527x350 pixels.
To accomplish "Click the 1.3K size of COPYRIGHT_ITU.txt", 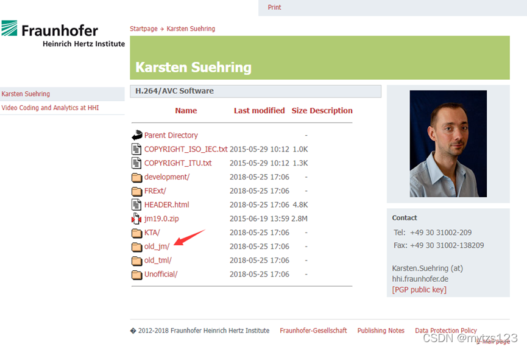I will 300,163.
